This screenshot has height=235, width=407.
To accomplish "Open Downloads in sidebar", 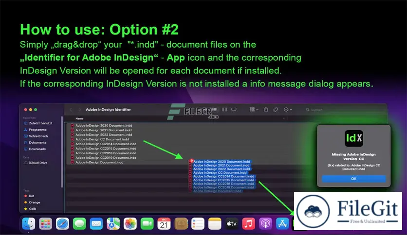I will [35, 149].
